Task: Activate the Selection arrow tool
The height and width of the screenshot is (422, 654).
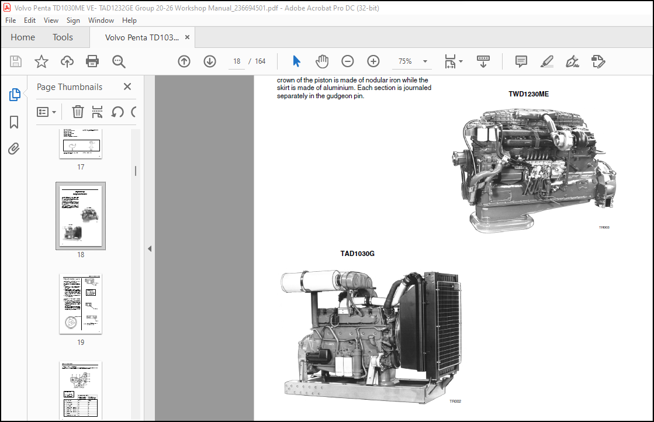Action: tap(296, 61)
